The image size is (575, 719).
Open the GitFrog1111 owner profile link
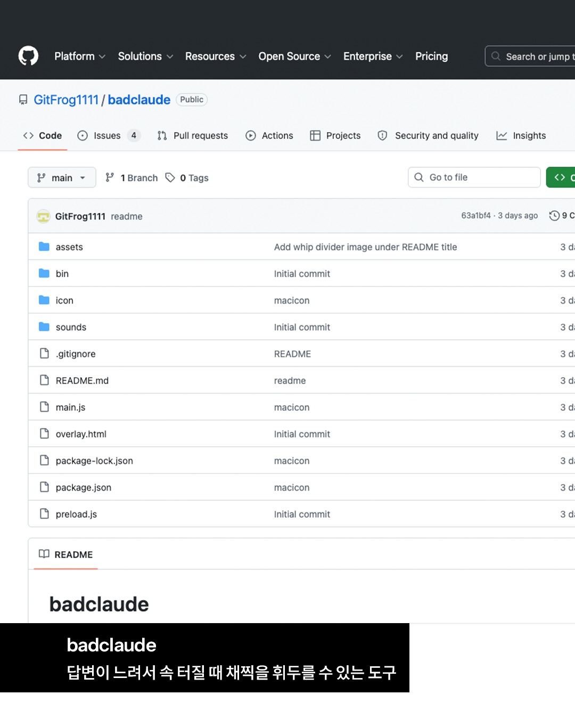point(66,100)
